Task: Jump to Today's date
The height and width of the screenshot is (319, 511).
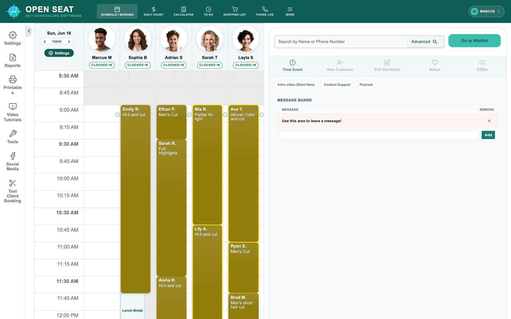Action: click(x=57, y=41)
